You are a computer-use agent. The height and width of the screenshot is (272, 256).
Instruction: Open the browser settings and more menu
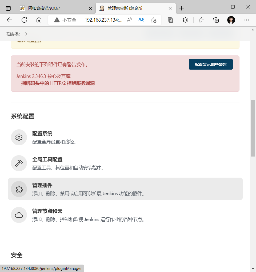click(x=246, y=20)
